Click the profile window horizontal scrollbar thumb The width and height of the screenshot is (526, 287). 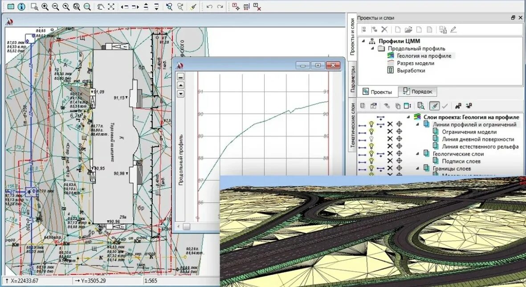click(x=186, y=226)
